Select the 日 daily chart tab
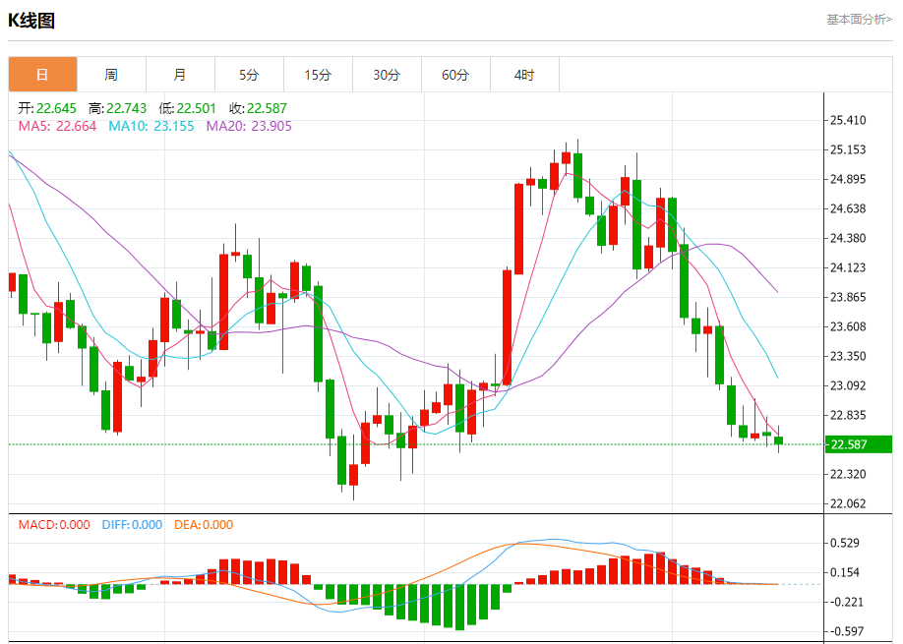 [42, 75]
